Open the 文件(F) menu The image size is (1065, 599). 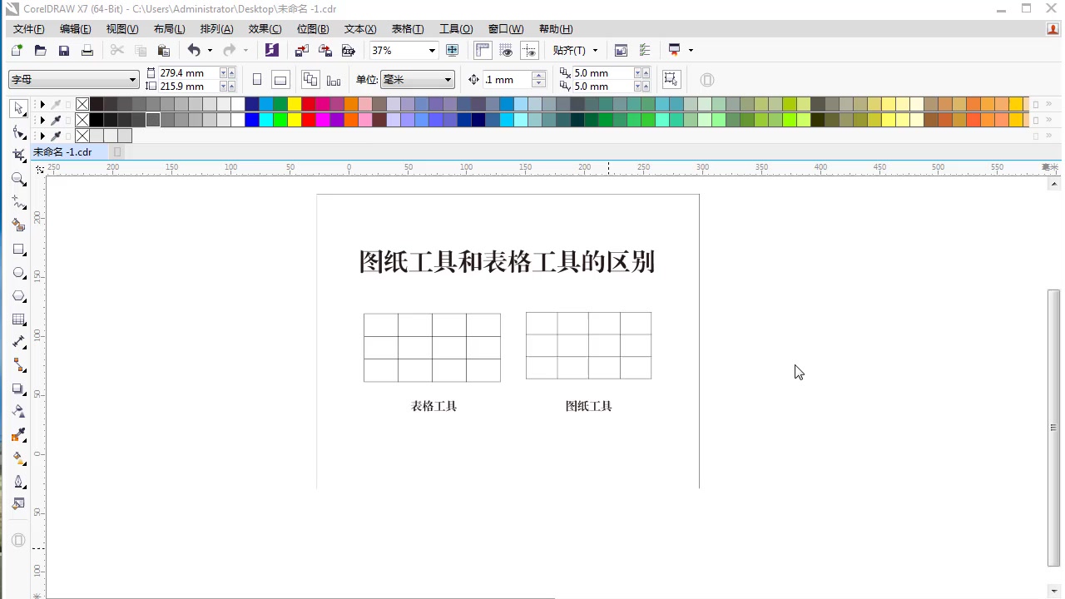[29, 29]
